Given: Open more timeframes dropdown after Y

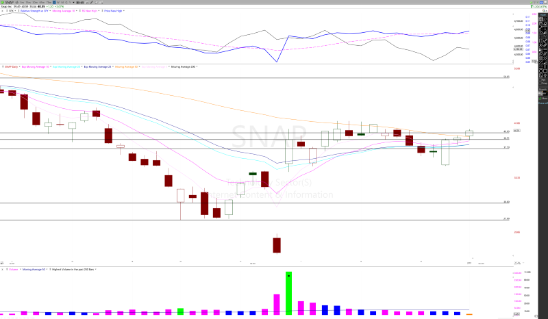Looking at the screenshot, I should point(73,3).
